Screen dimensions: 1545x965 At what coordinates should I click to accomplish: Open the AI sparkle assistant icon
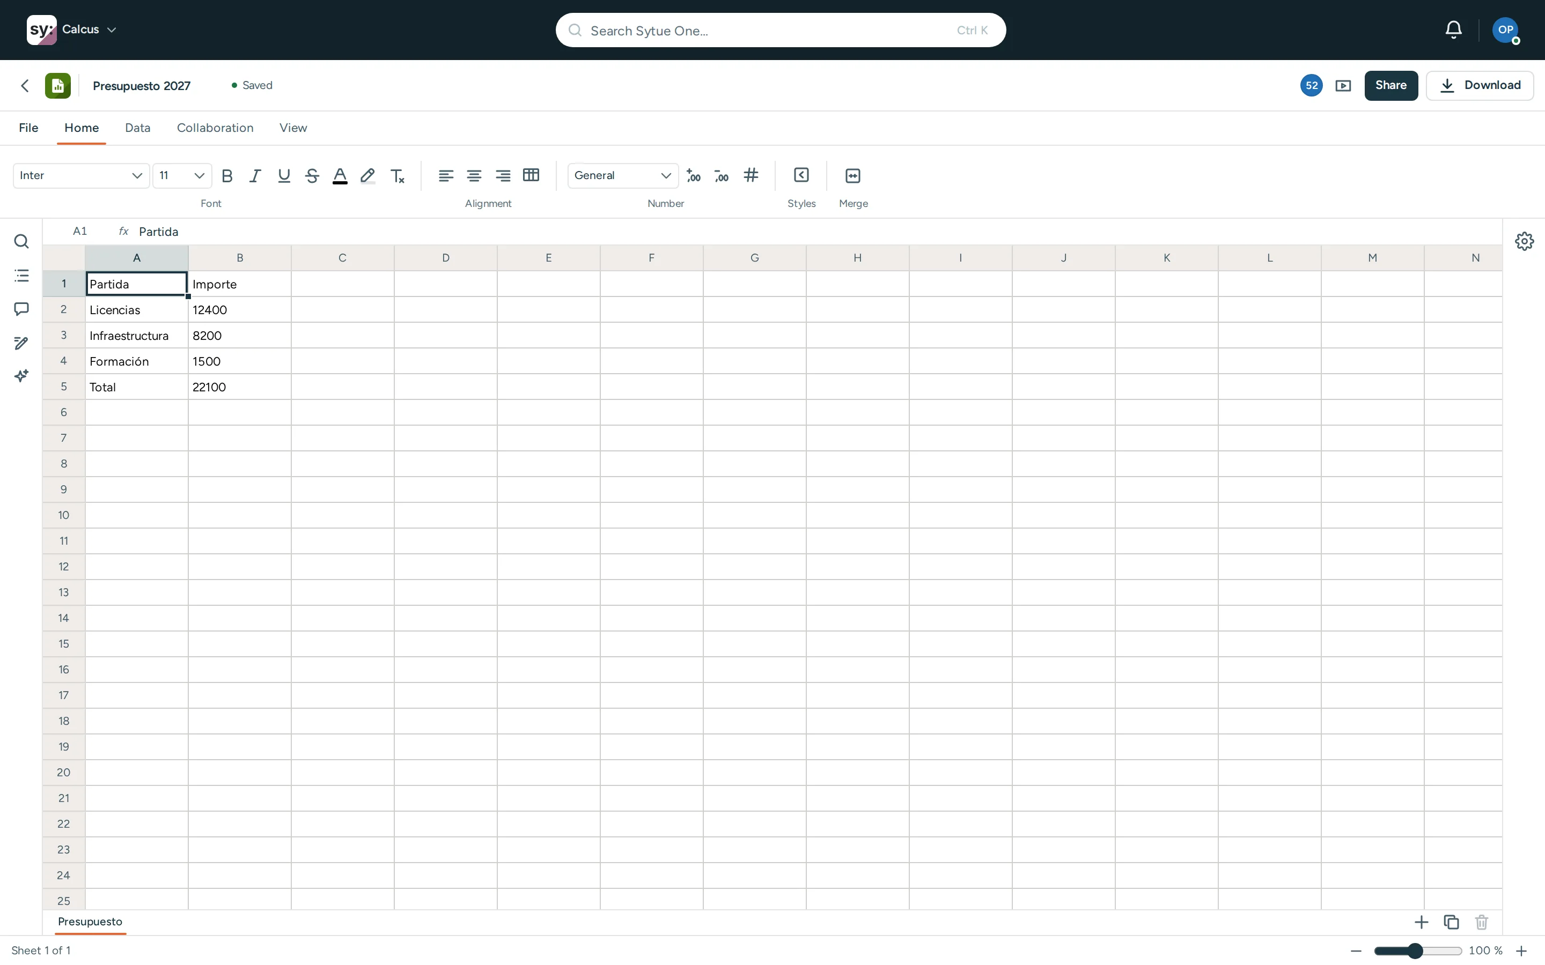21,376
